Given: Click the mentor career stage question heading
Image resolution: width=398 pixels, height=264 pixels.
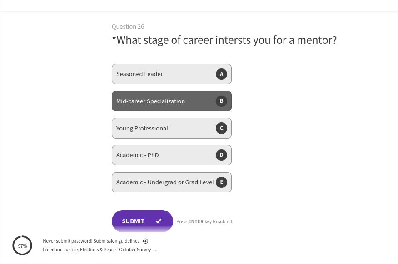Looking at the screenshot, I should coord(224,40).
